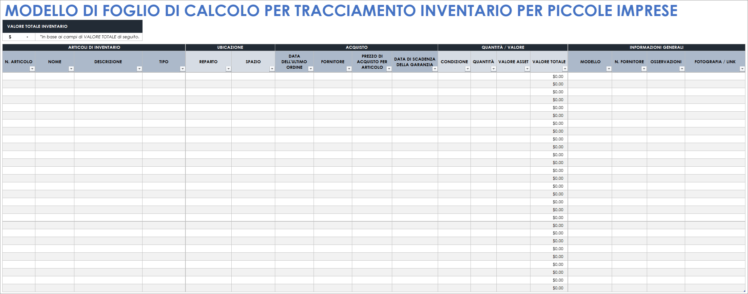The width and height of the screenshot is (748, 294).
Task: Open the DESCRIZIONE column filter arrow
Action: pyautogui.click(x=139, y=69)
